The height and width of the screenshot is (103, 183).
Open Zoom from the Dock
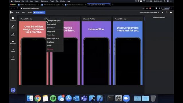coord(126,98)
